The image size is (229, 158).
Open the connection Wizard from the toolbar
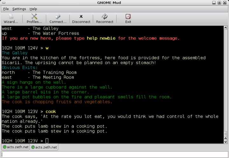(x=11, y=18)
